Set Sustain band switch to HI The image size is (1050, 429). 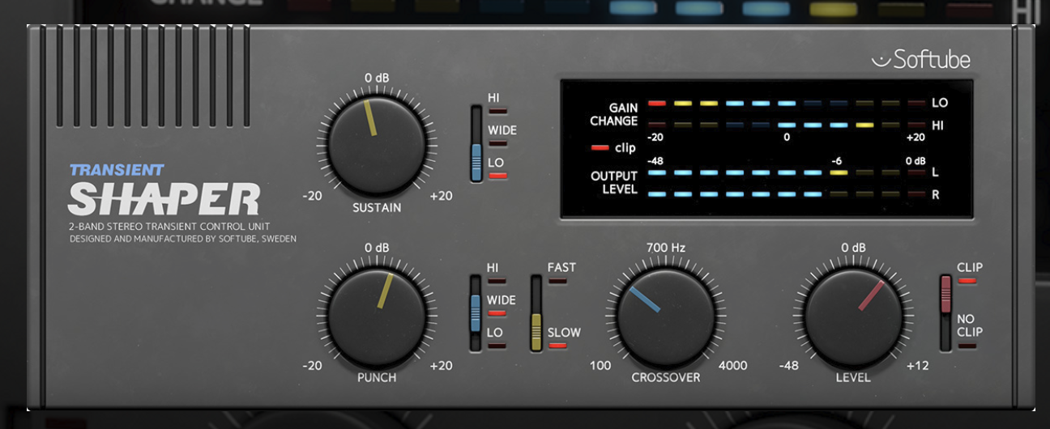497,104
